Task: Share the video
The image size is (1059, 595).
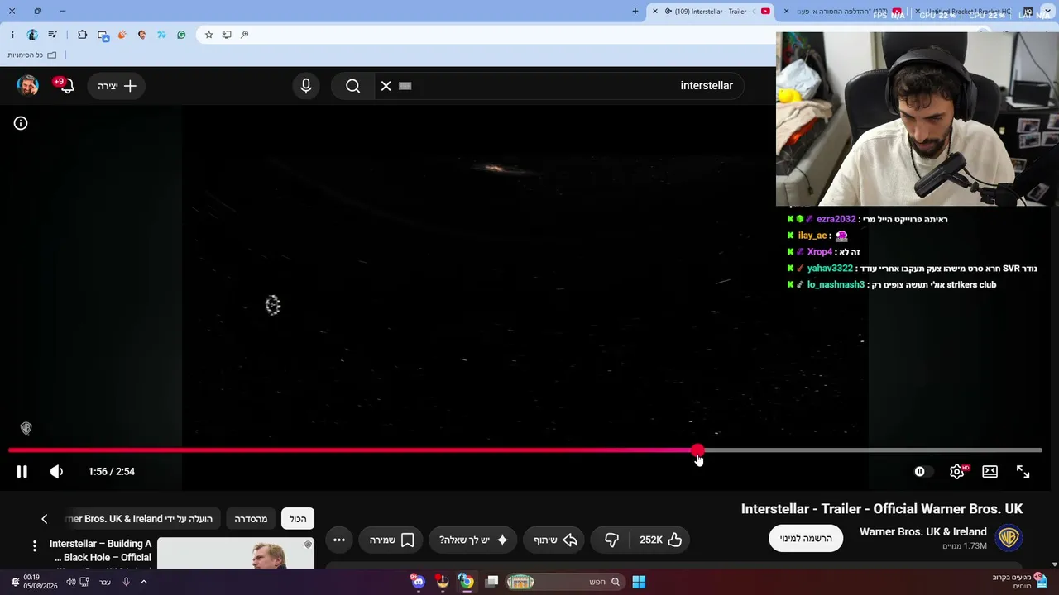Action: click(x=554, y=540)
